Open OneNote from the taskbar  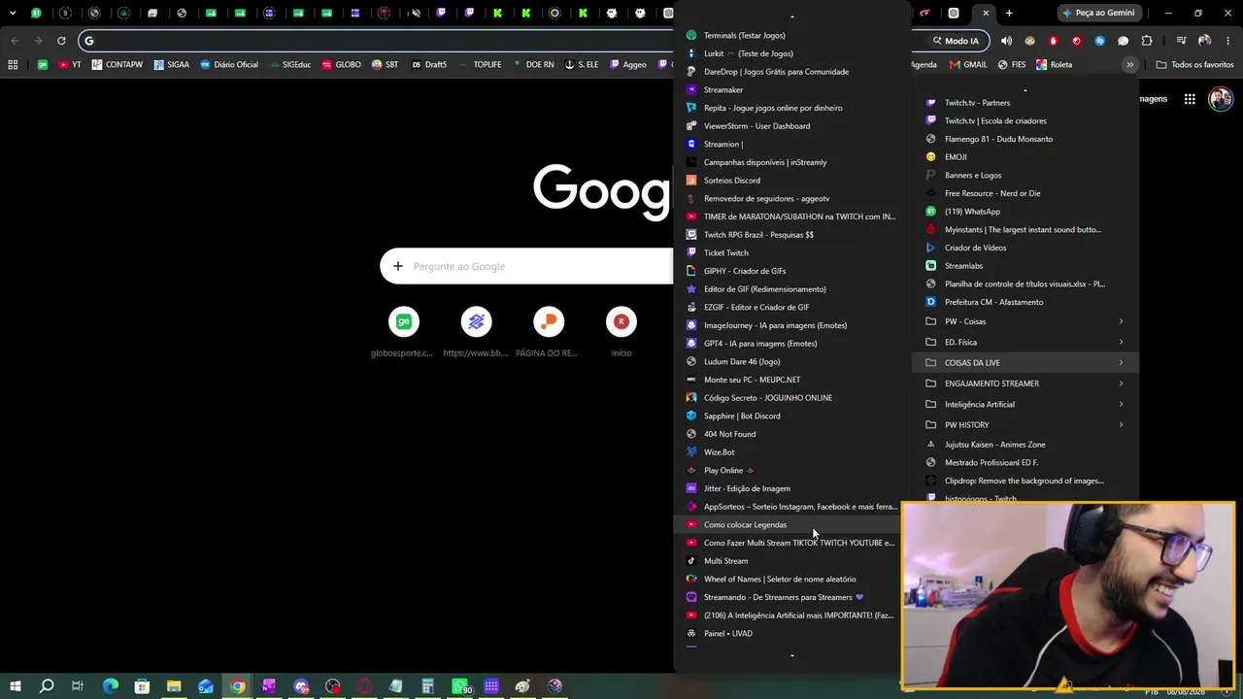coord(269,686)
